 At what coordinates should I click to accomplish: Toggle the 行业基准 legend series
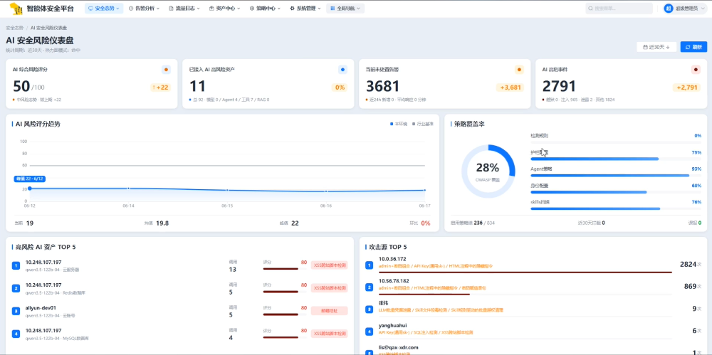423,124
